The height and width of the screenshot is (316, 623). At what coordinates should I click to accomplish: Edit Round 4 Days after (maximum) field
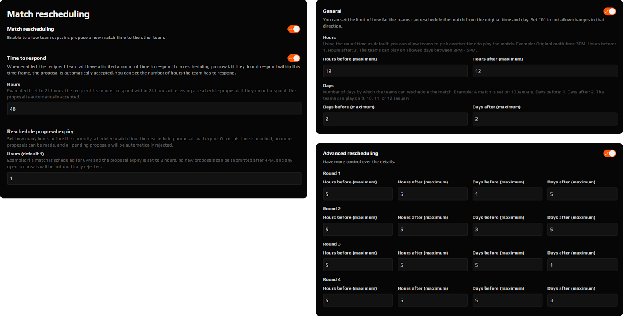(582, 300)
